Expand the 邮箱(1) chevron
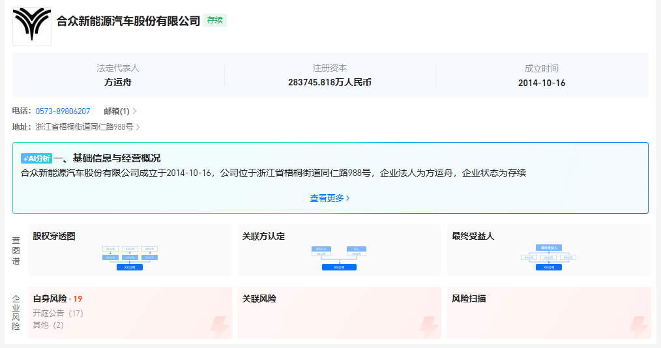This screenshot has height=348, width=661. tap(134, 111)
